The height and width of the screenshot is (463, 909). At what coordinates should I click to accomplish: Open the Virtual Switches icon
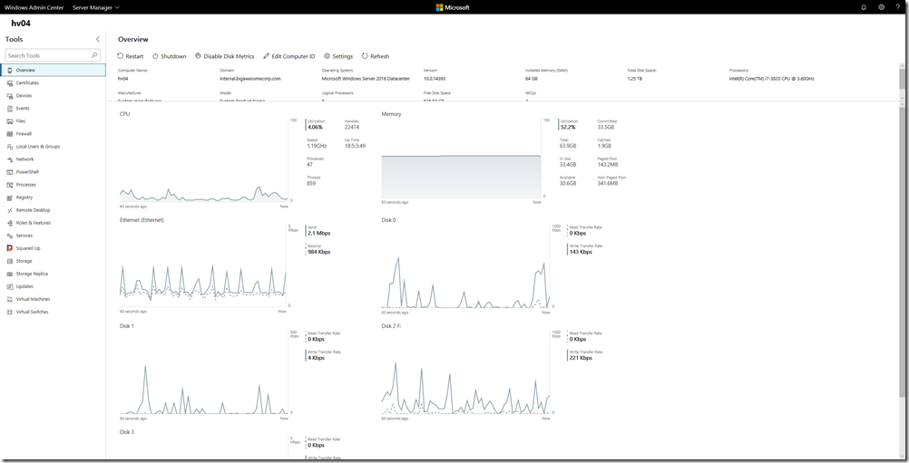coord(10,312)
